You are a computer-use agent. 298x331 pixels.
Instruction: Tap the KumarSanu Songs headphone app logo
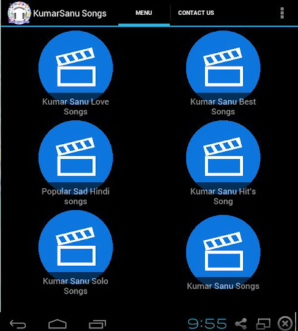(19, 13)
